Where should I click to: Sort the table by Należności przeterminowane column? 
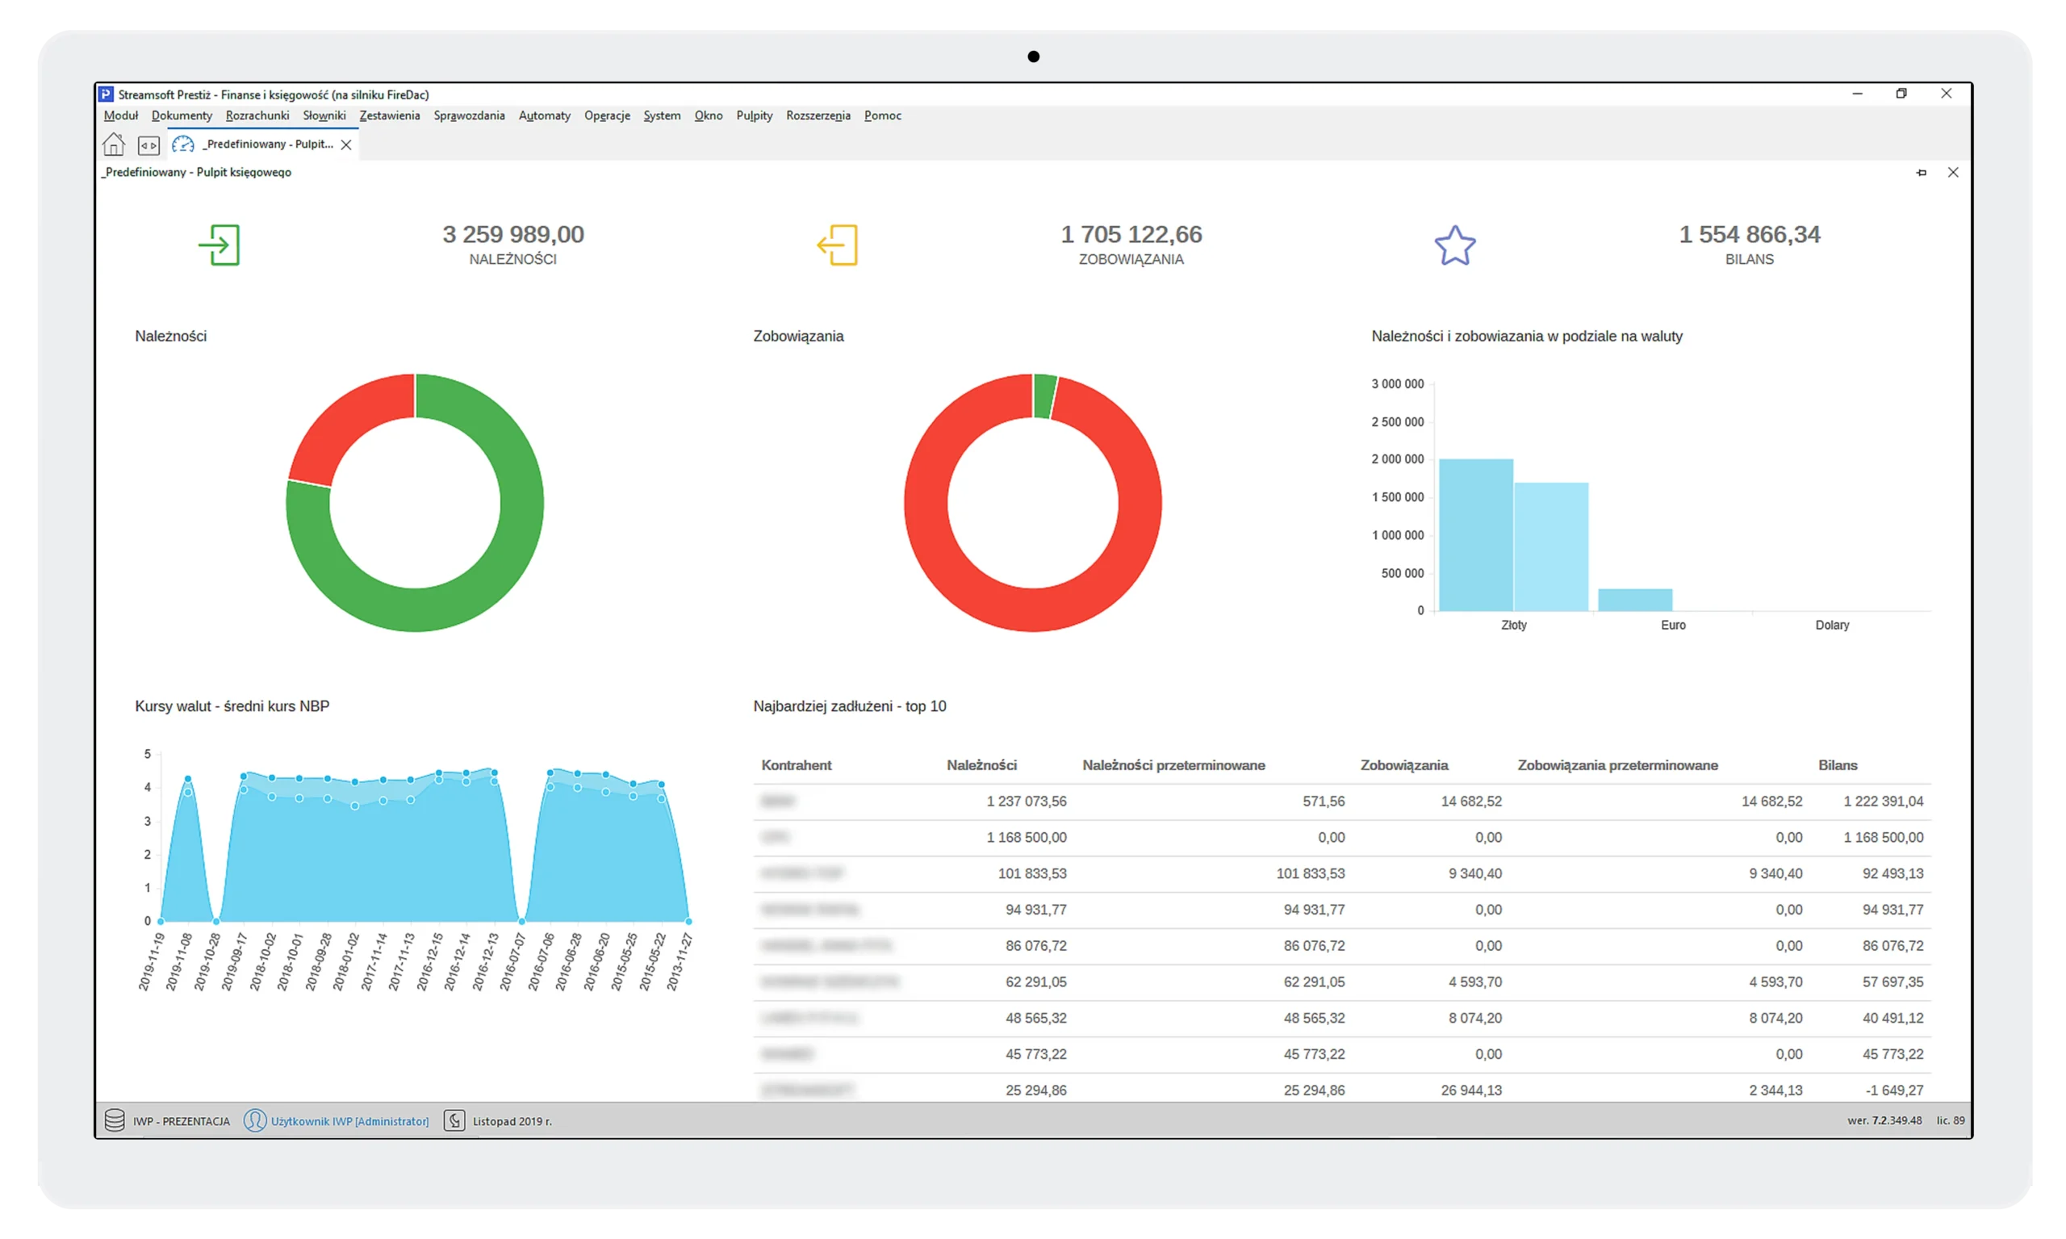tap(1173, 766)
